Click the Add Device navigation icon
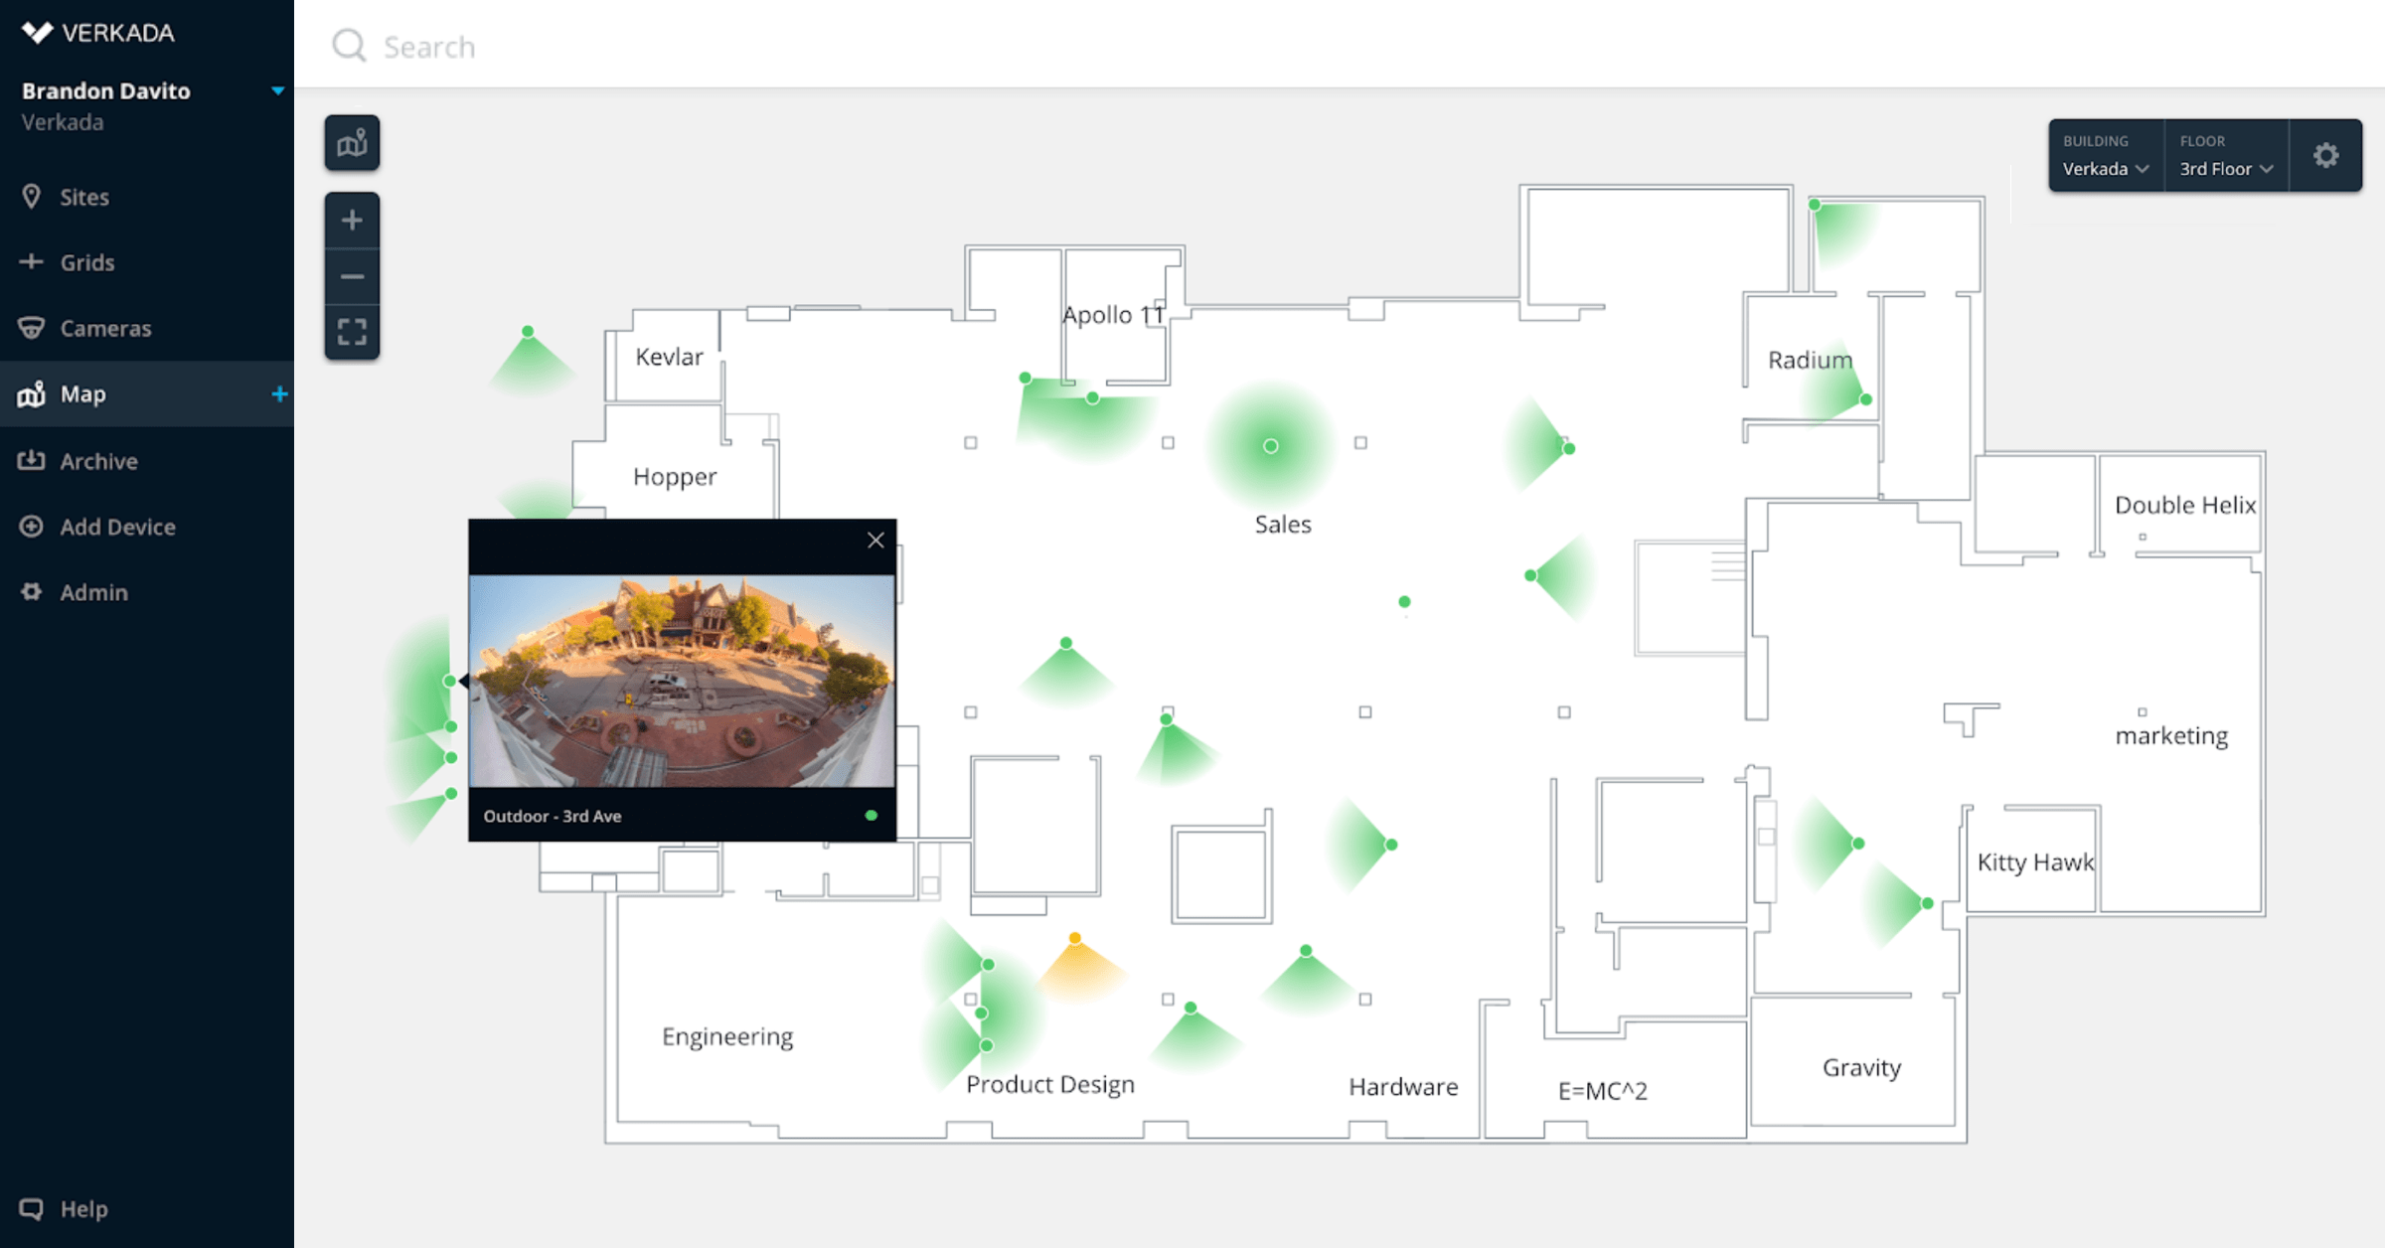Screen dimensions: 2385x1248 click(32, 526)
